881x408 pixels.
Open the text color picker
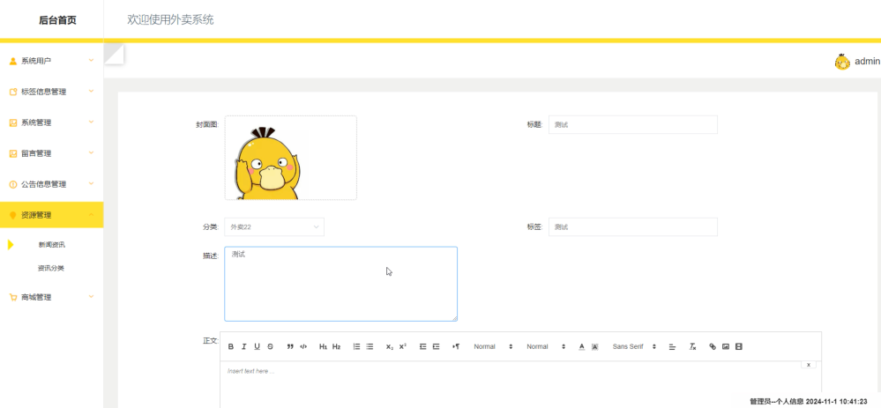click(581, 347)
